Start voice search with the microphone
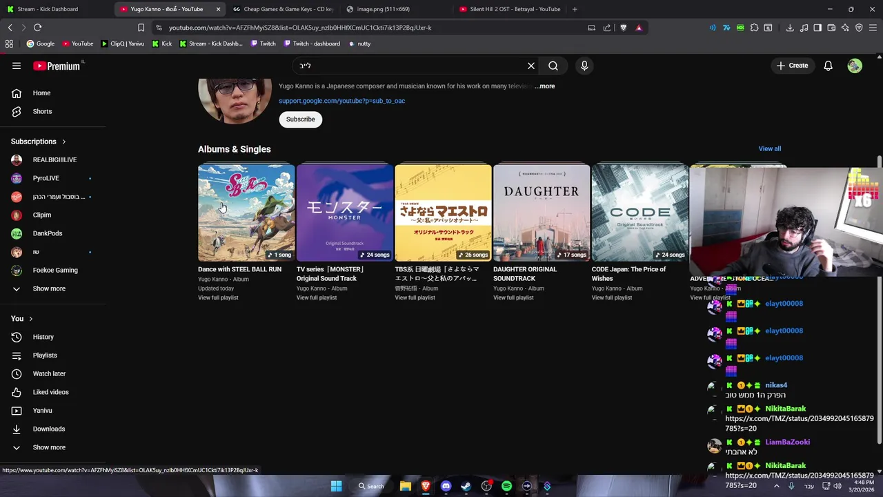883x497 pixels. 584,66
